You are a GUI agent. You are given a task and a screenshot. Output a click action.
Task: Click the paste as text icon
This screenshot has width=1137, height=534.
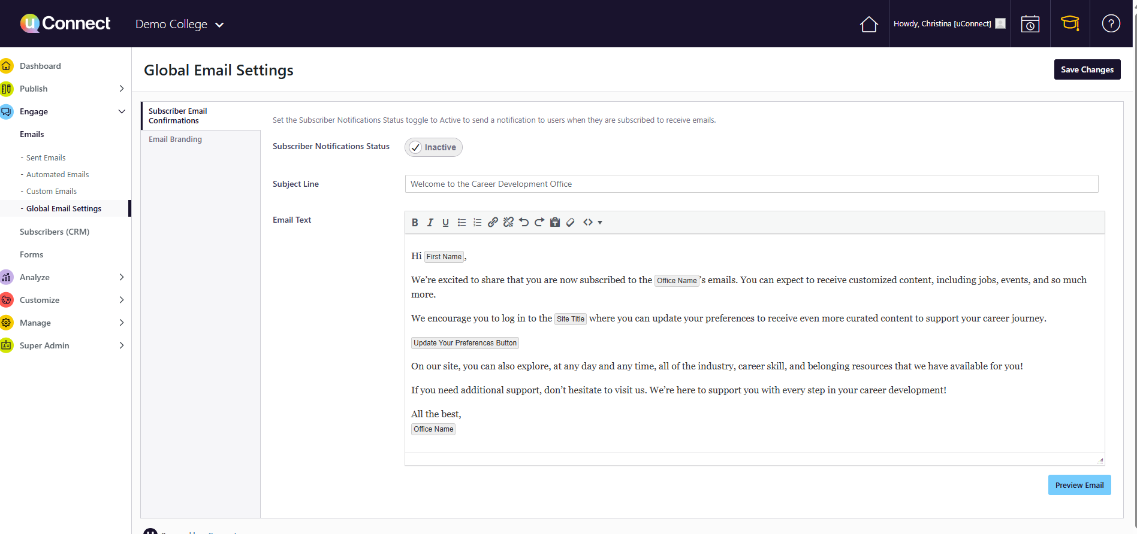click(555, 223)
